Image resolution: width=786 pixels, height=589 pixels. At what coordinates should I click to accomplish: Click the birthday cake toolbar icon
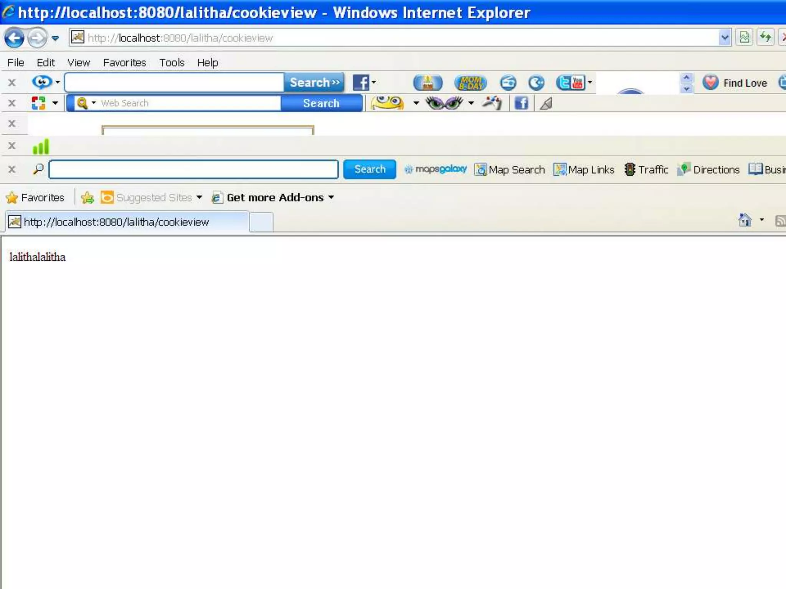pyautogui.click(x=428, y=82)
